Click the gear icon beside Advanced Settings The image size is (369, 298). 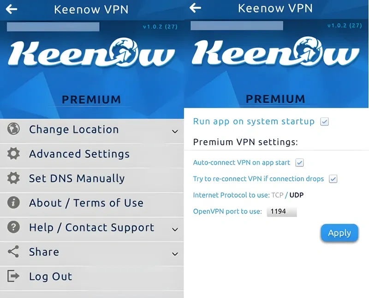[x=13, y=154]
